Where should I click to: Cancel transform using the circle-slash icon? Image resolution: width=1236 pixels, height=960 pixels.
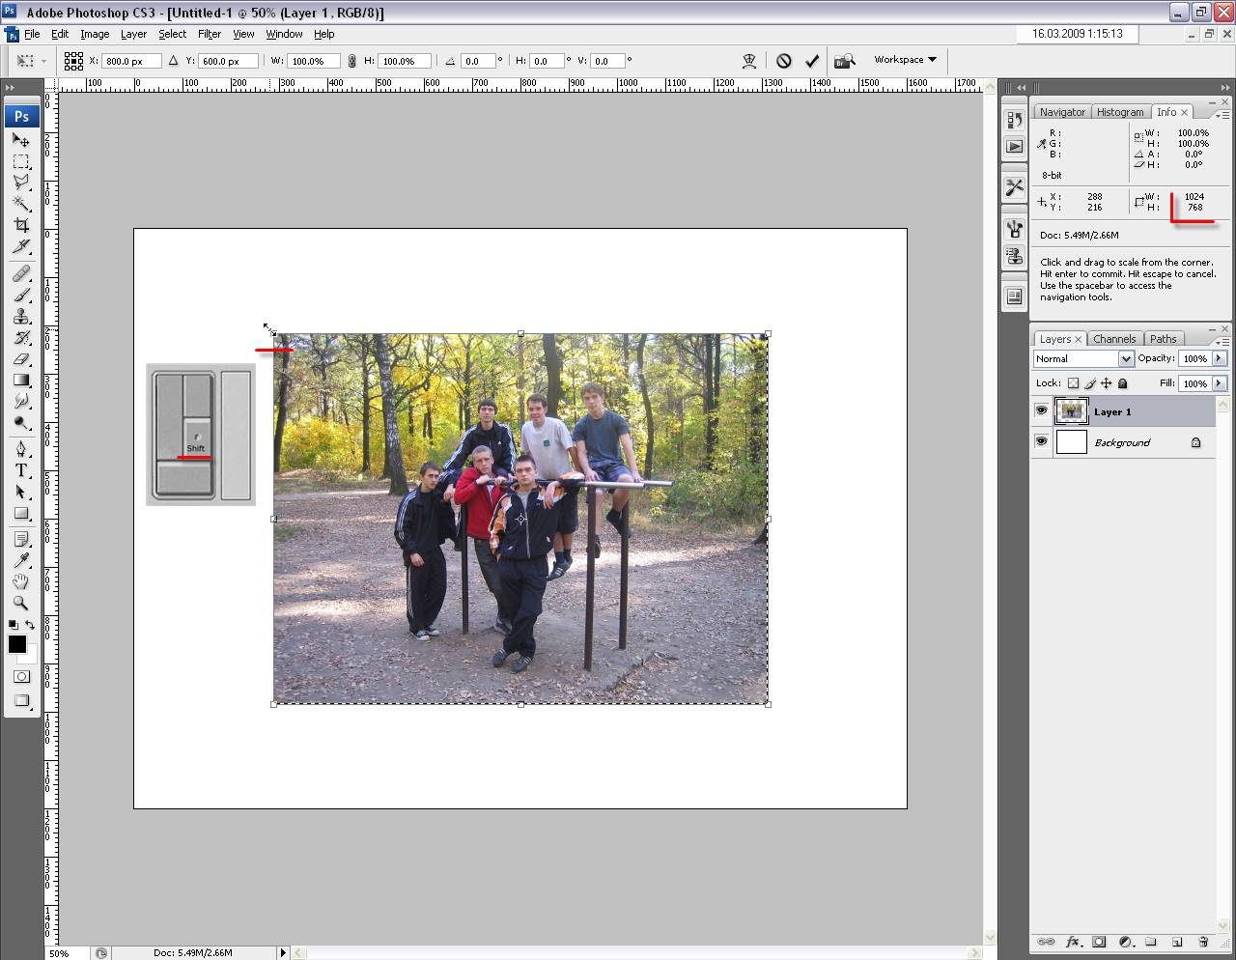(784, 61)
